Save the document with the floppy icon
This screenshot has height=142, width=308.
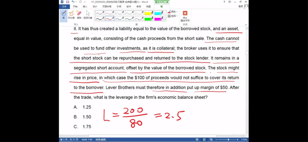click(x=68, y=2)
